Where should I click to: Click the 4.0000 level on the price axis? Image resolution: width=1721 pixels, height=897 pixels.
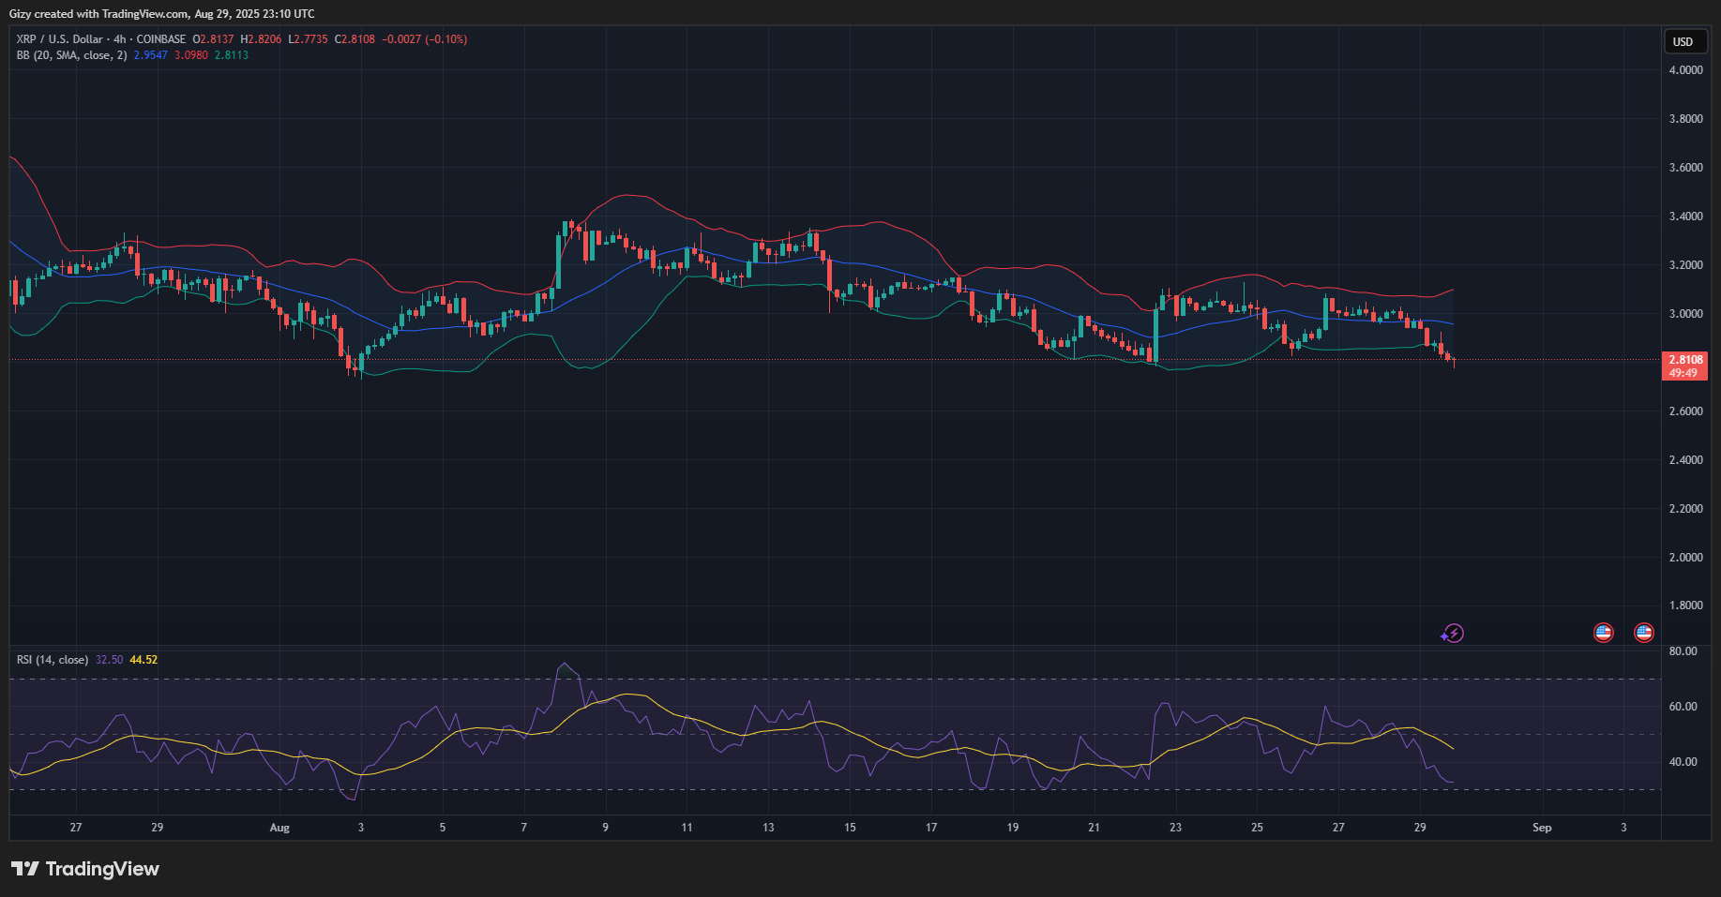click(x=1685, y=70)
